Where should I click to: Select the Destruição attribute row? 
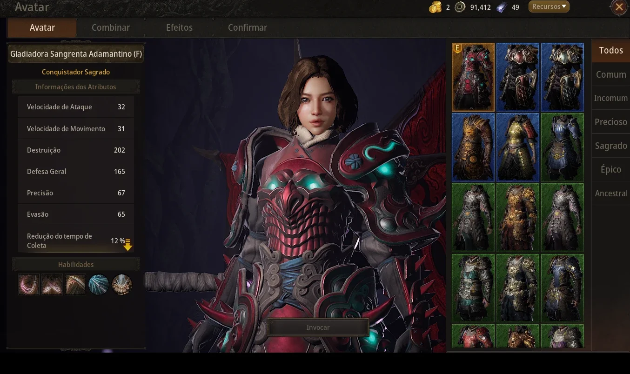tap(76, 150)
